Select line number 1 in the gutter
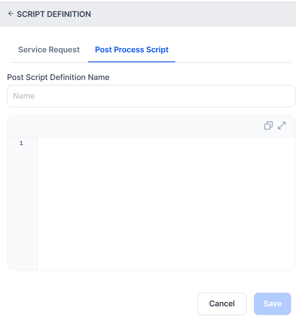 [x=21, y=143]
